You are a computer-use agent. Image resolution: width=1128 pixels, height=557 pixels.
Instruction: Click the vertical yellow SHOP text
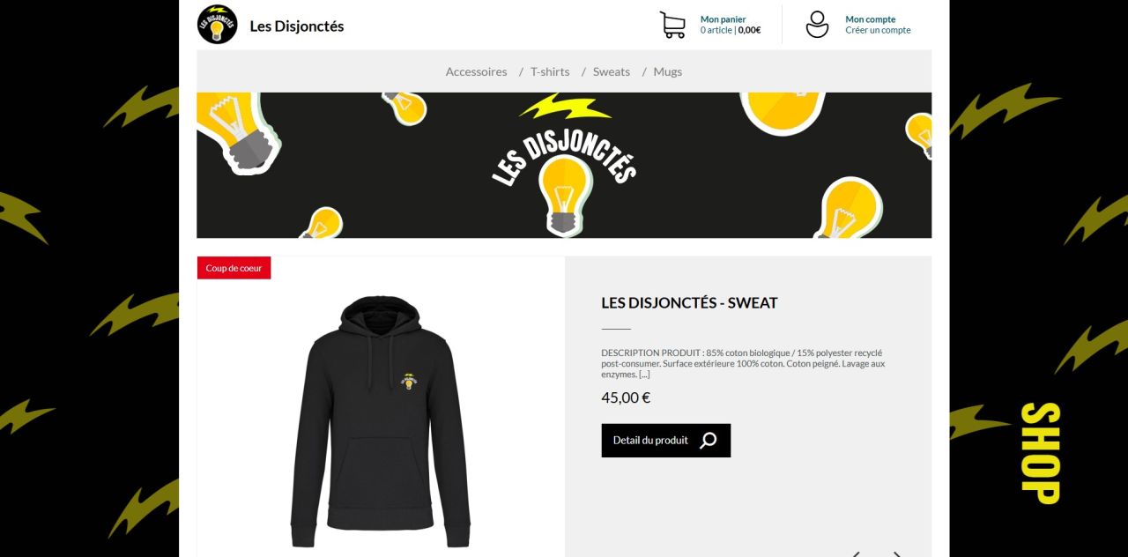coord(1040,453)
